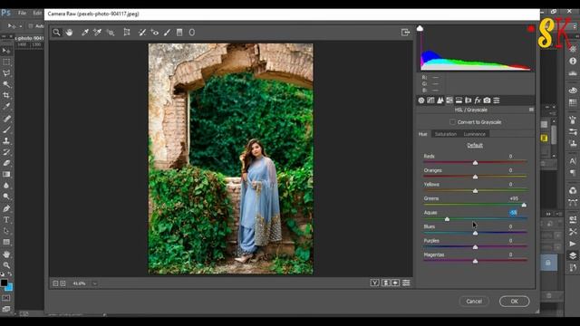Click the photo preview of woman in garden

coord(231,159)
